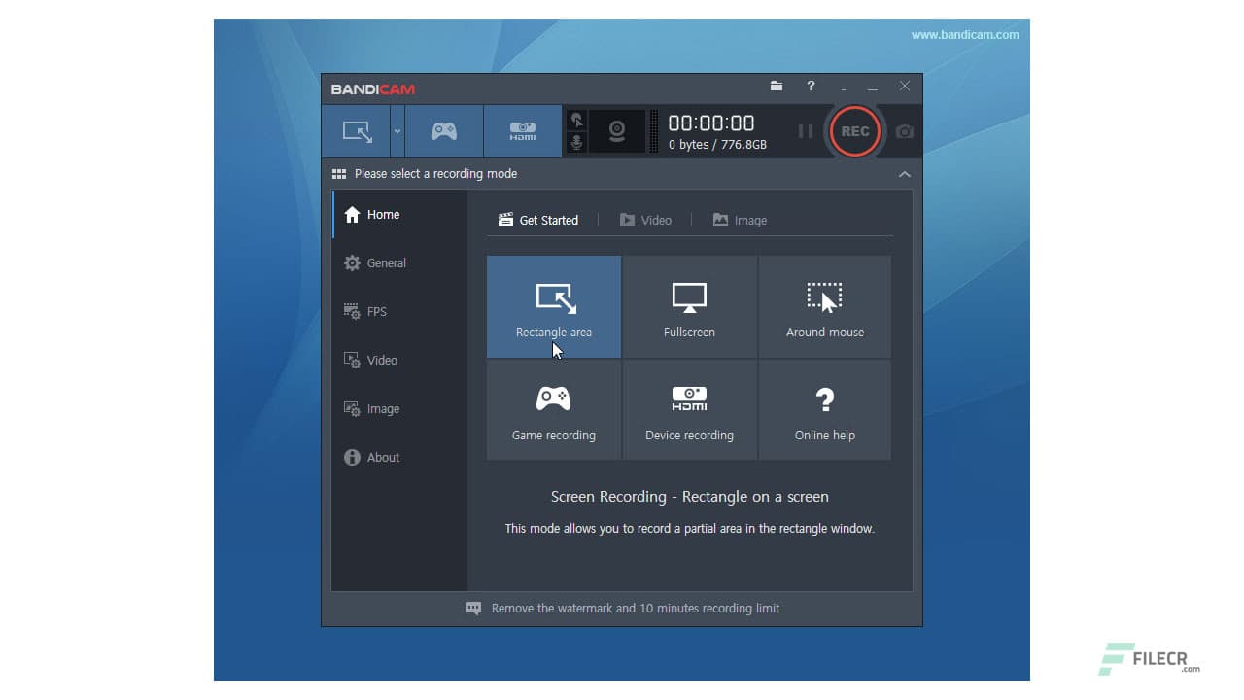Screen dimensions: 1244x700
Task: Select the Rectangle area recording tile
Action: click(553, 306)
